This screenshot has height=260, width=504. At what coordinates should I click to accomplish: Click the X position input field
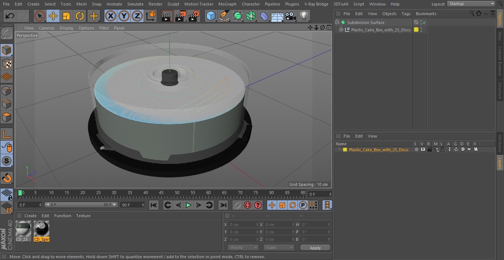tap(243, 225)
